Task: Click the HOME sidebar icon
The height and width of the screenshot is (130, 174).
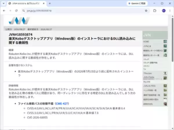Action: 165,41
